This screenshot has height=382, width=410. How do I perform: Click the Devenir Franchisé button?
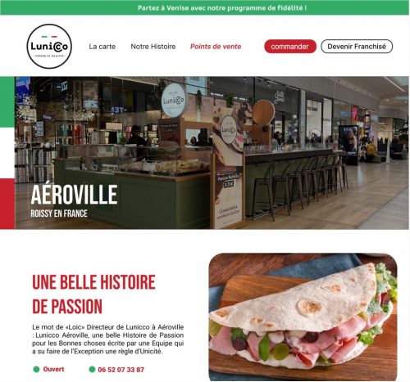(x=357, y=47)
